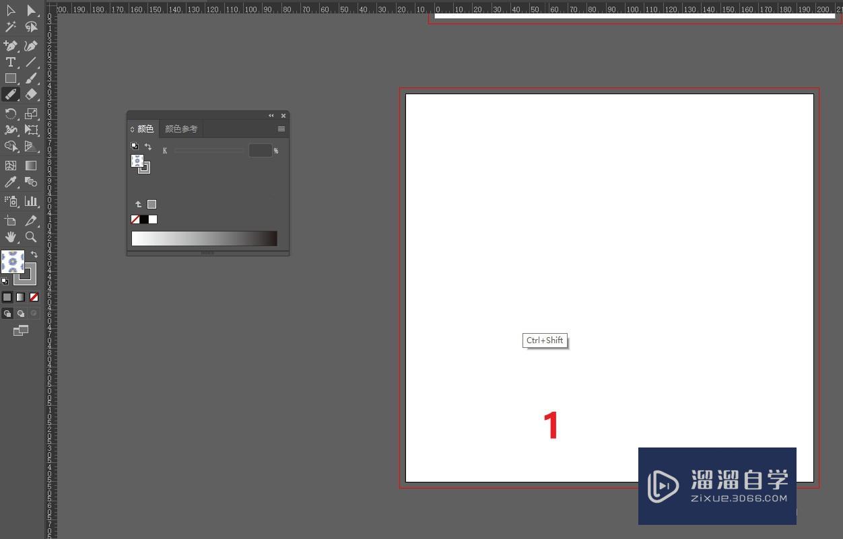This screenshot has width=843, height=539.
Task: Click the Color panel bottom resize grip
Action: pyautogui.click(x=208, y=253)
